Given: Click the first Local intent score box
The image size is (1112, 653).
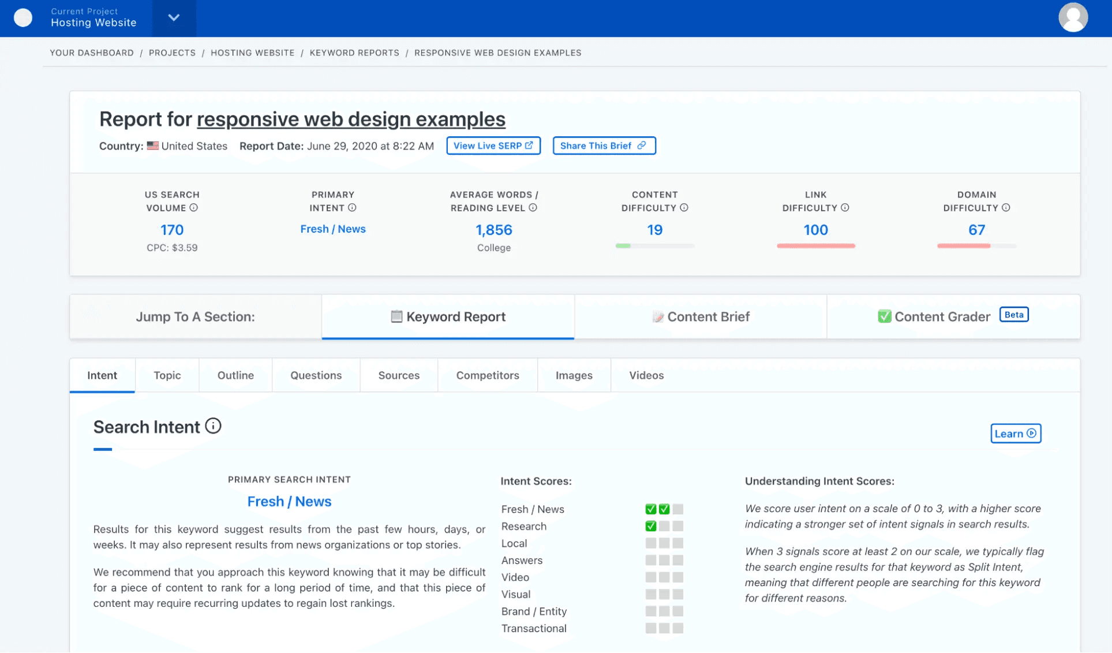Looking at the screenshot, I should [x=651, y=543].
